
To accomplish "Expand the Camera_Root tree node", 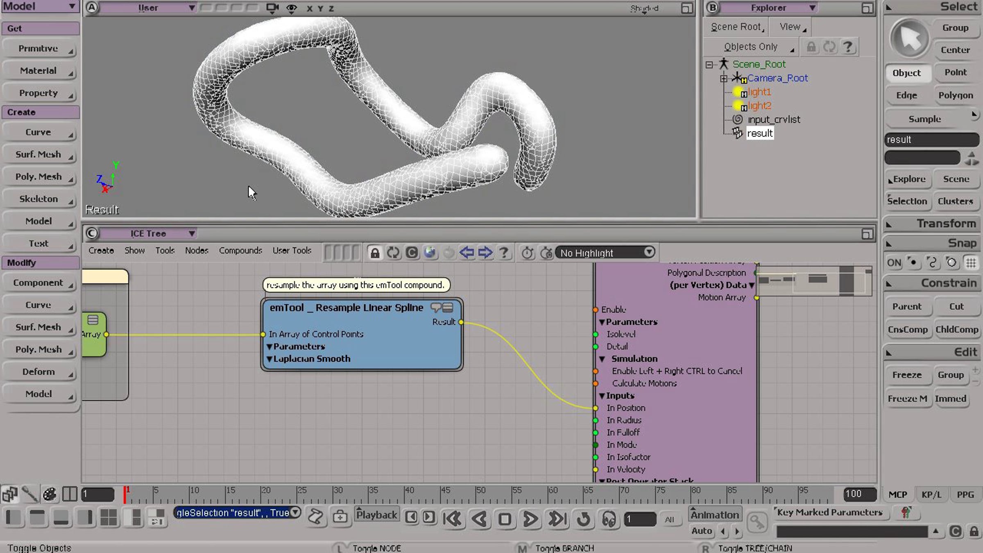I will click(724, 78).
